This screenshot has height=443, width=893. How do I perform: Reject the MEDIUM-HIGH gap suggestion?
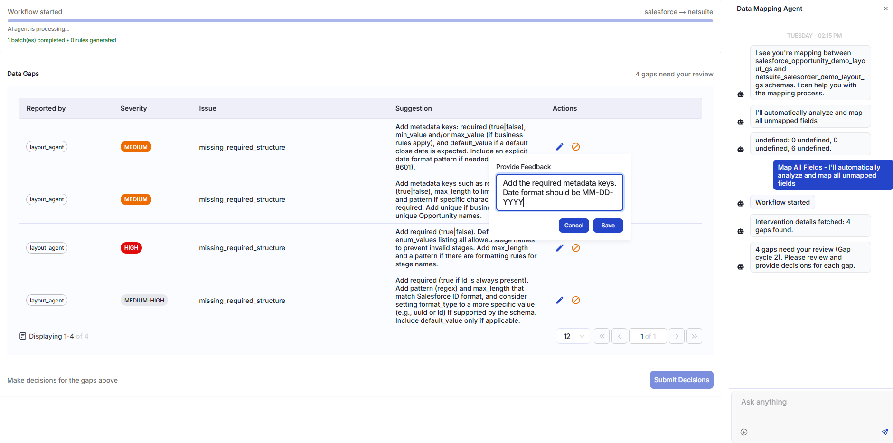(x=576, y=300)
